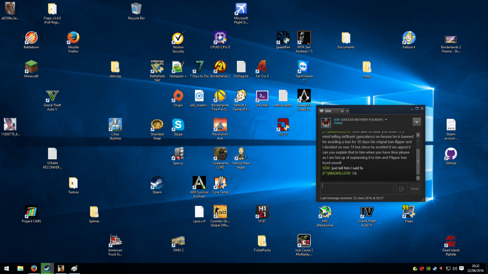Screen dimensions: 488x274
Task: Click the chat scrollbar thumb
Action: (418, 162)
